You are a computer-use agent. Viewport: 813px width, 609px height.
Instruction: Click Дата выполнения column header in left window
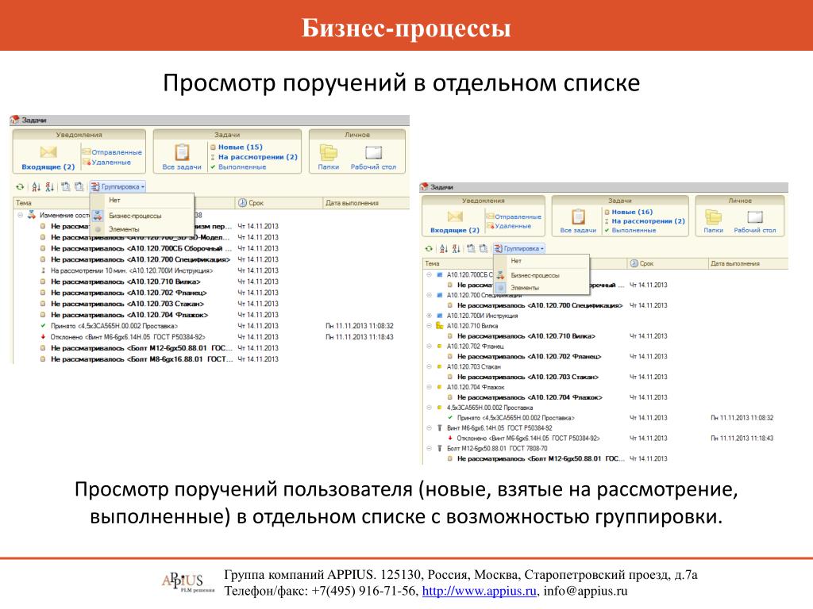point(365,203)
